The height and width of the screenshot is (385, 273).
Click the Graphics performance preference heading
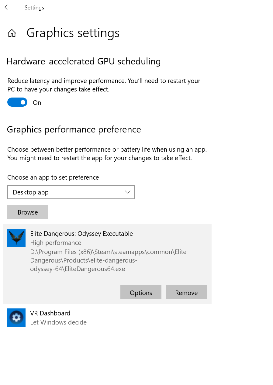click(74, 129)
